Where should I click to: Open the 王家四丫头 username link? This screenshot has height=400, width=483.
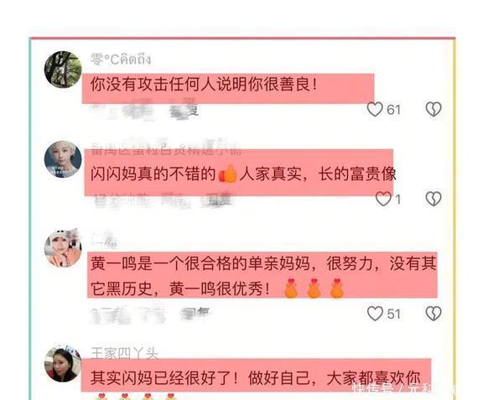point(124,354)
